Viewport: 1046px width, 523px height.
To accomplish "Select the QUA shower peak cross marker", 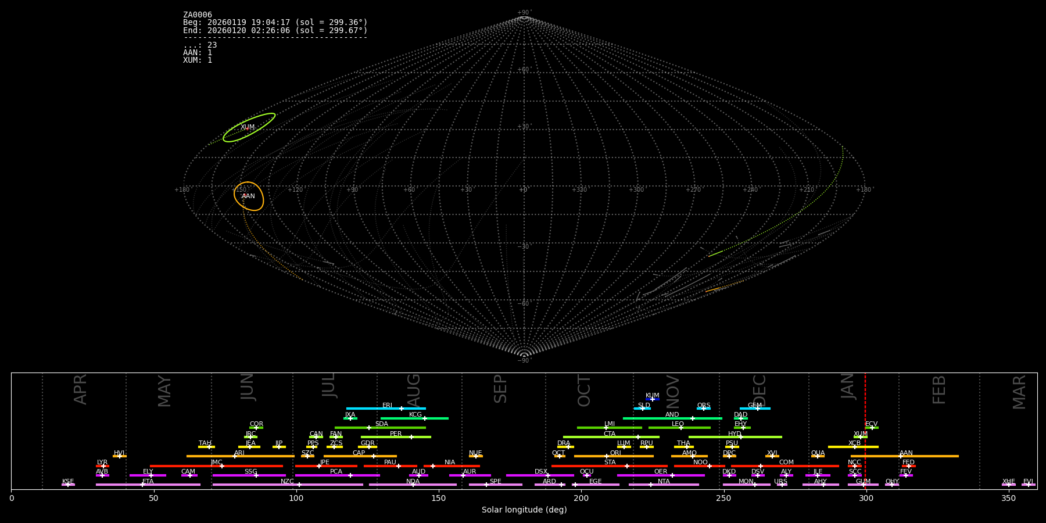I will pyautogui.click(x=818, y=456).
